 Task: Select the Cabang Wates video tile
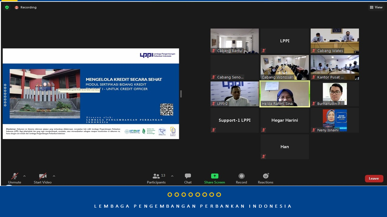pyautogui.click(x=335, y=41)
